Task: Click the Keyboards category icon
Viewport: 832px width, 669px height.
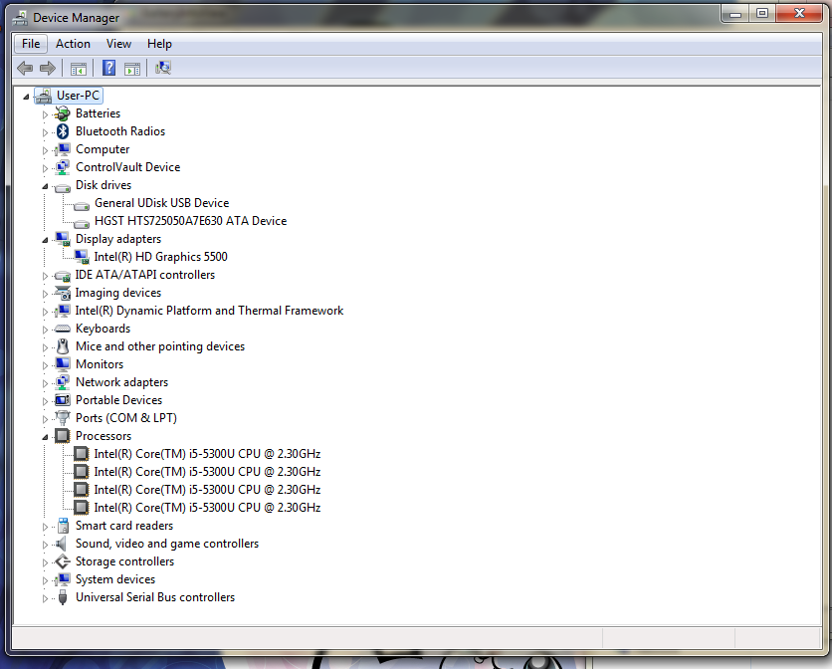Action: point(63,329)
